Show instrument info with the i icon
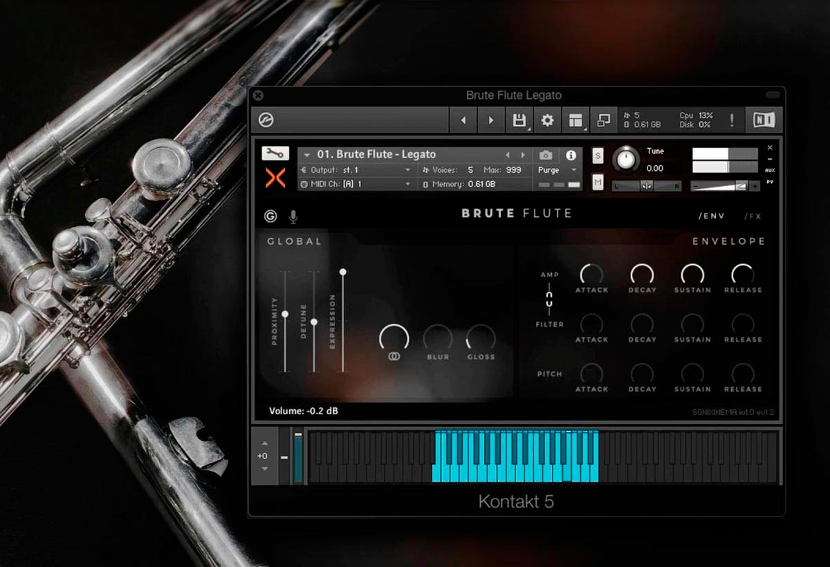Viewport: 830px width, 567px height. point(571,155)
